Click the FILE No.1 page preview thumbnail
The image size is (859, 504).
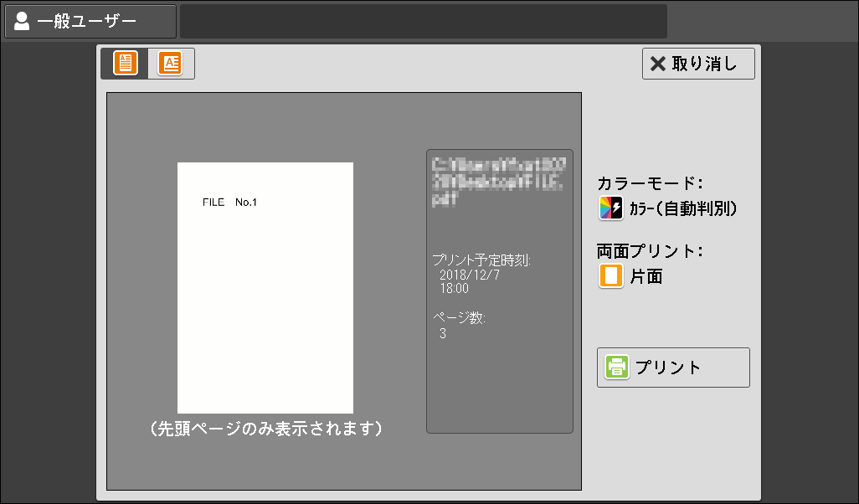[265, 288]
